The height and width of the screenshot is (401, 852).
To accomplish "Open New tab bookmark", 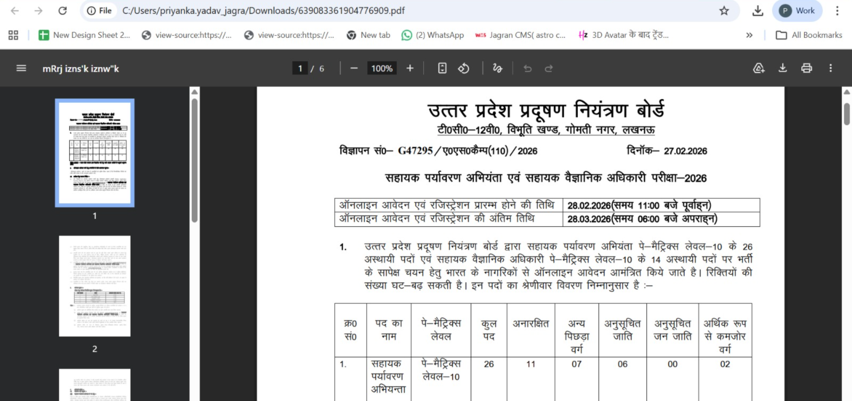I will click(368, 35).
